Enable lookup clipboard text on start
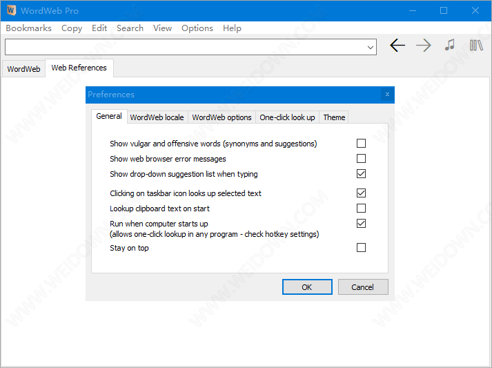 point(361,209)
